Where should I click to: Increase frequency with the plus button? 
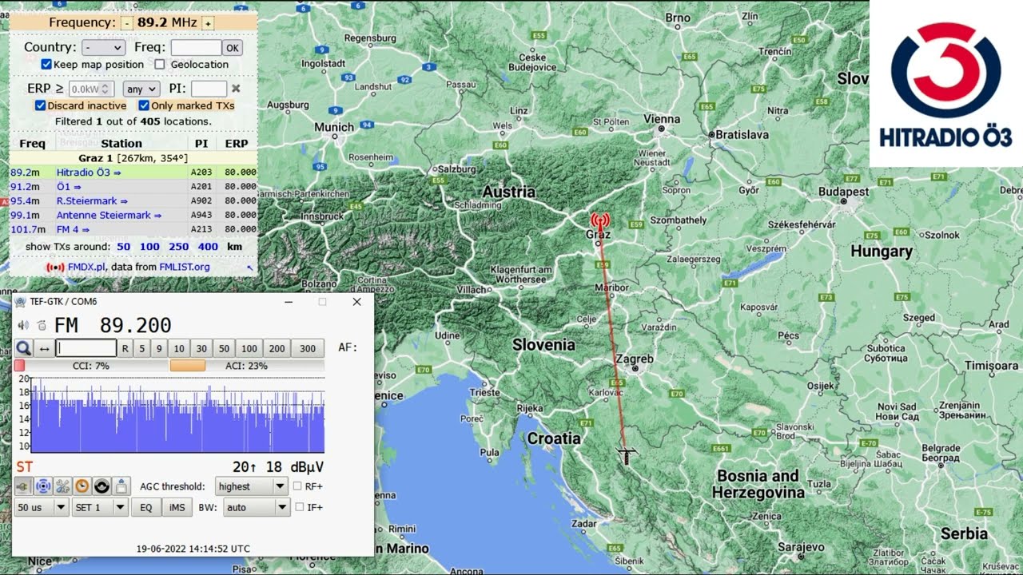click(208, 23)
